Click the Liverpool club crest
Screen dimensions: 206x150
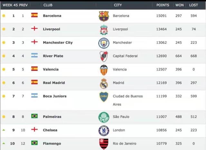(104, 29)
